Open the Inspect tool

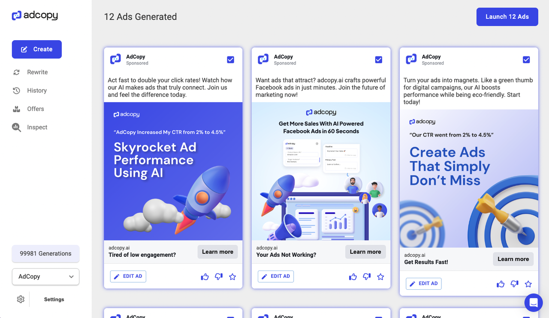tap(37, 127)
